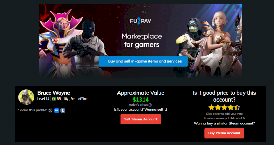
Task: Rate five stars using last star
Action: (237, 107)
